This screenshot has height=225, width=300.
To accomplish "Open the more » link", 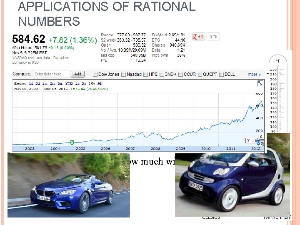I will tap(254, 75).
